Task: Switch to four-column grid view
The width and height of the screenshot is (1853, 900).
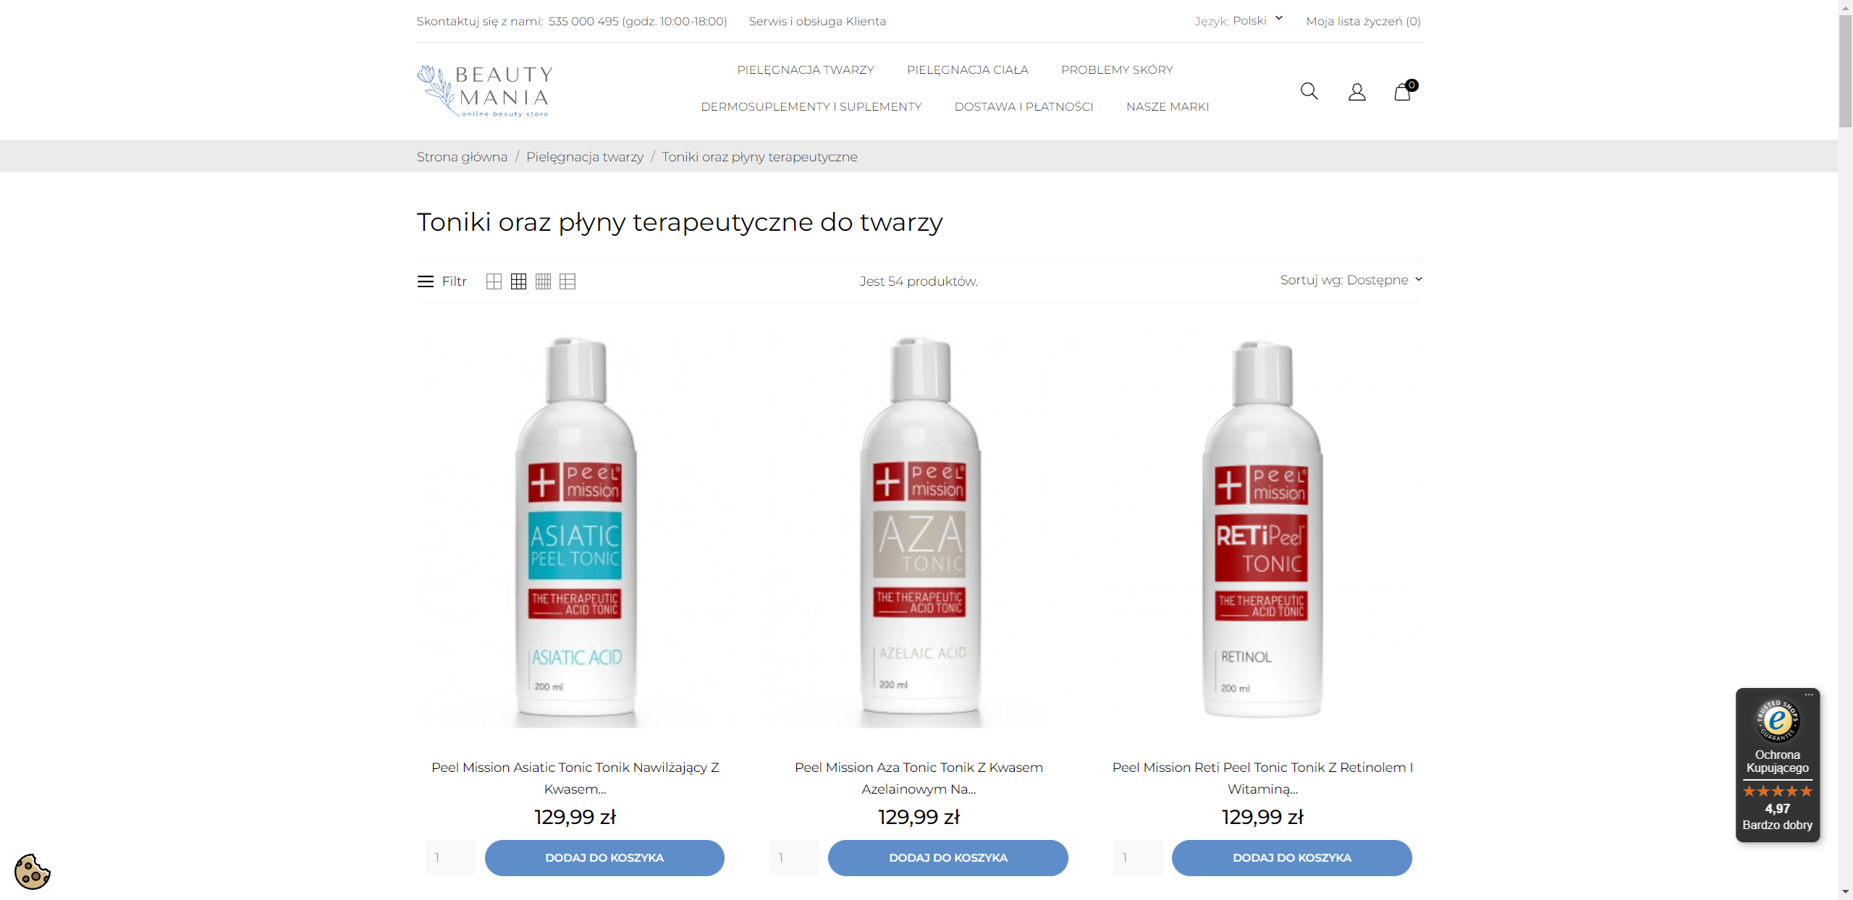Action: click(x=543, y=281)
